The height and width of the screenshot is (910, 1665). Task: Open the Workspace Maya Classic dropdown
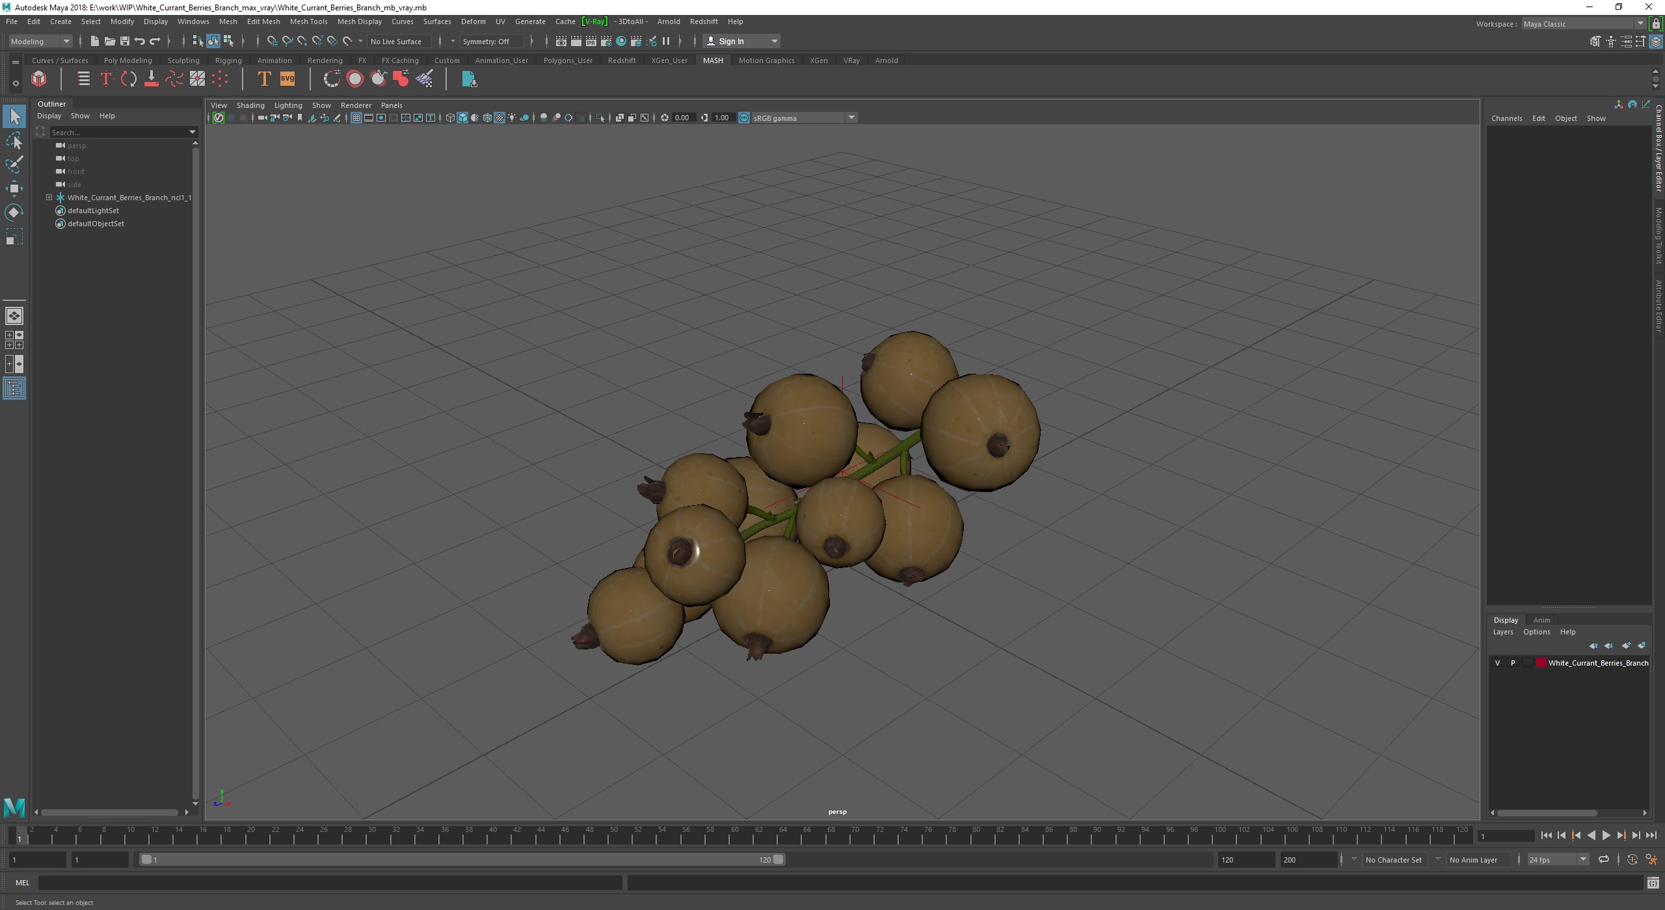(1584, 24)
